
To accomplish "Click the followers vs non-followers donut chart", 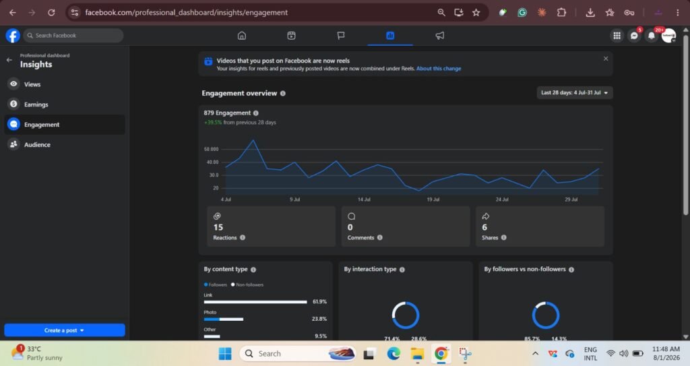I will (x=546, y=315).
